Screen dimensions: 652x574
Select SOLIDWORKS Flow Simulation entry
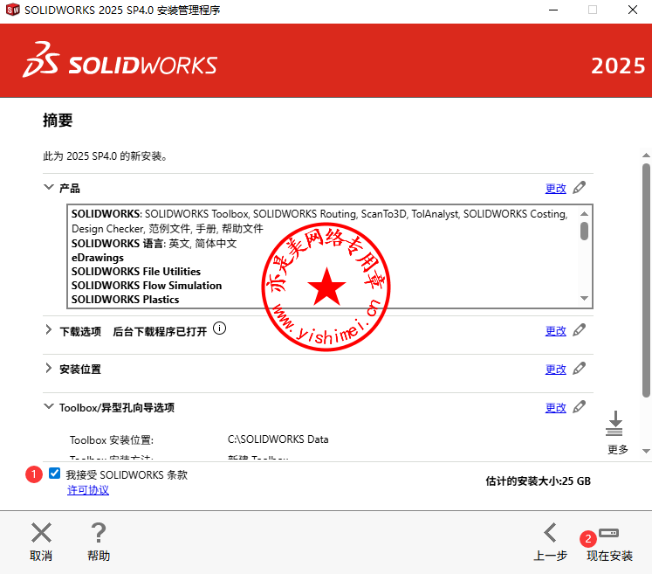(x=147, y=286)
